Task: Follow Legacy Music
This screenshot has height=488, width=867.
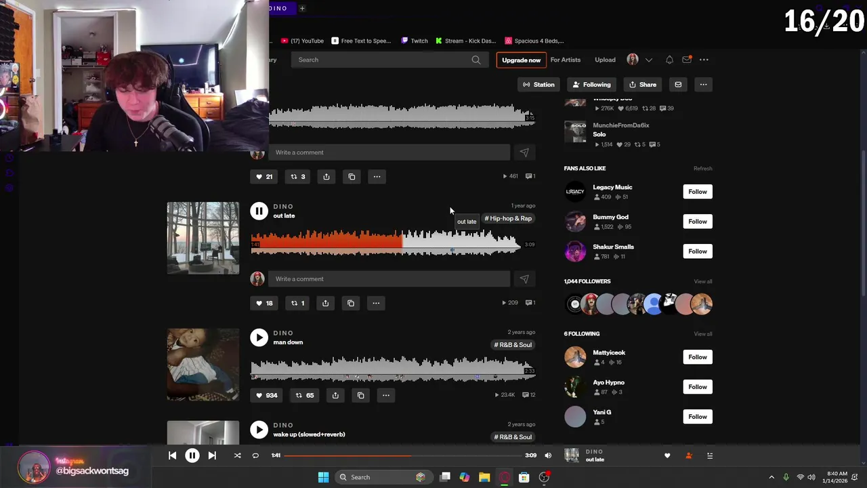Action: 698,192
